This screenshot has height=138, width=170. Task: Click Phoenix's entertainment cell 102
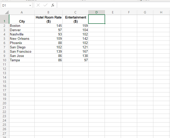(x=76, y=43)
